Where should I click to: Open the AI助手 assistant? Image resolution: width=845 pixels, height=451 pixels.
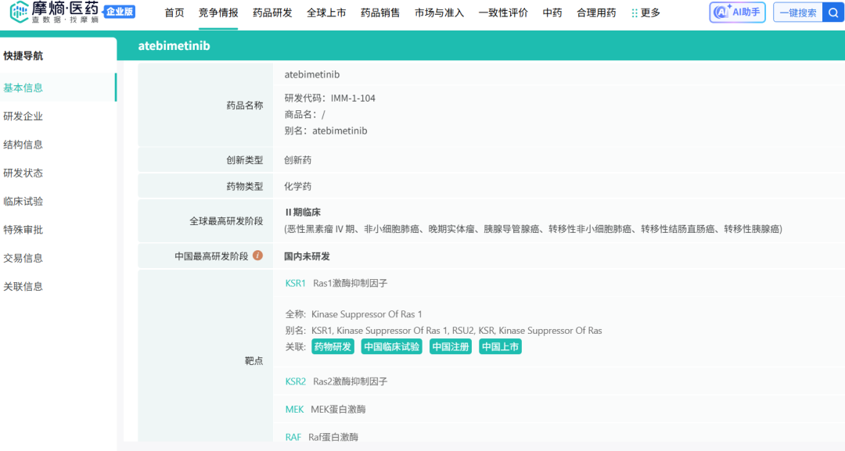(736, 11)
